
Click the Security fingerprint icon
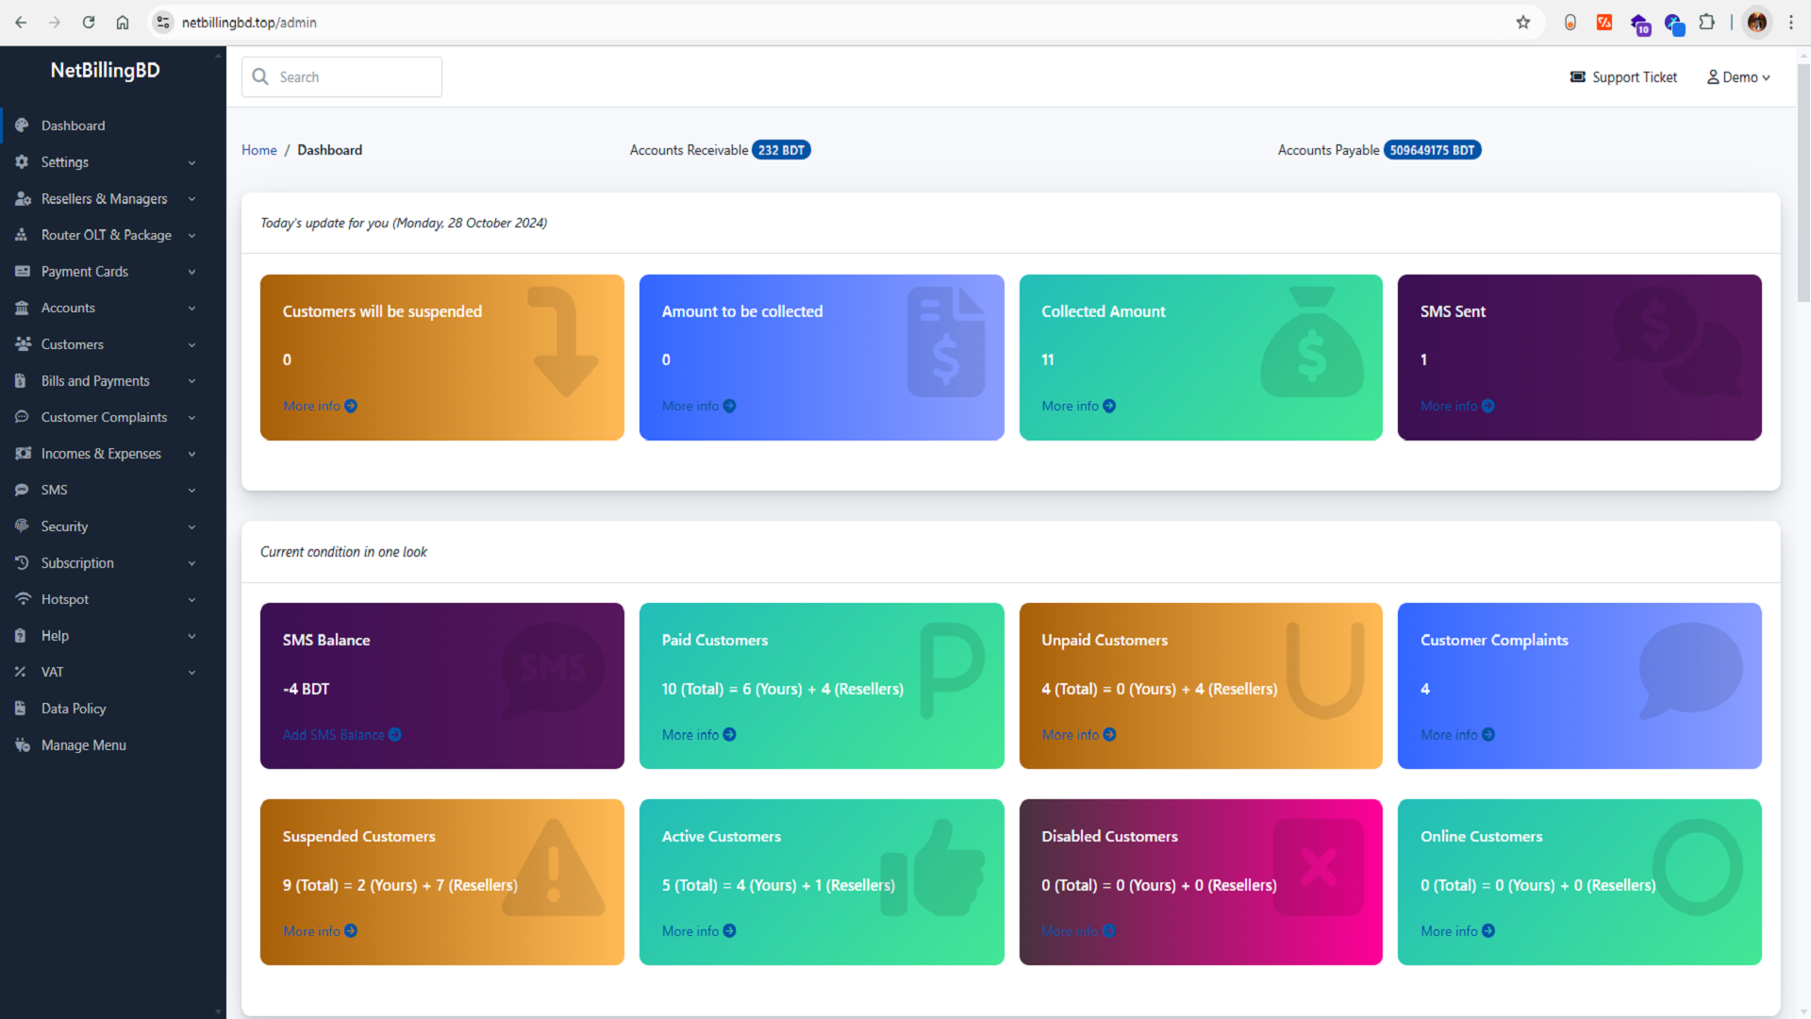pyautogui.click(x=22, y=526)
